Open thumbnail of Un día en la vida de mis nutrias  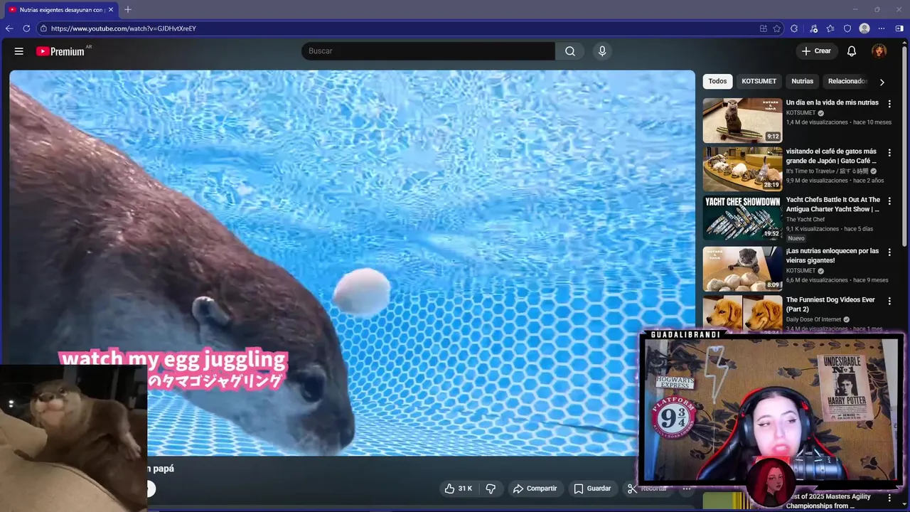[x=742, y=120]
